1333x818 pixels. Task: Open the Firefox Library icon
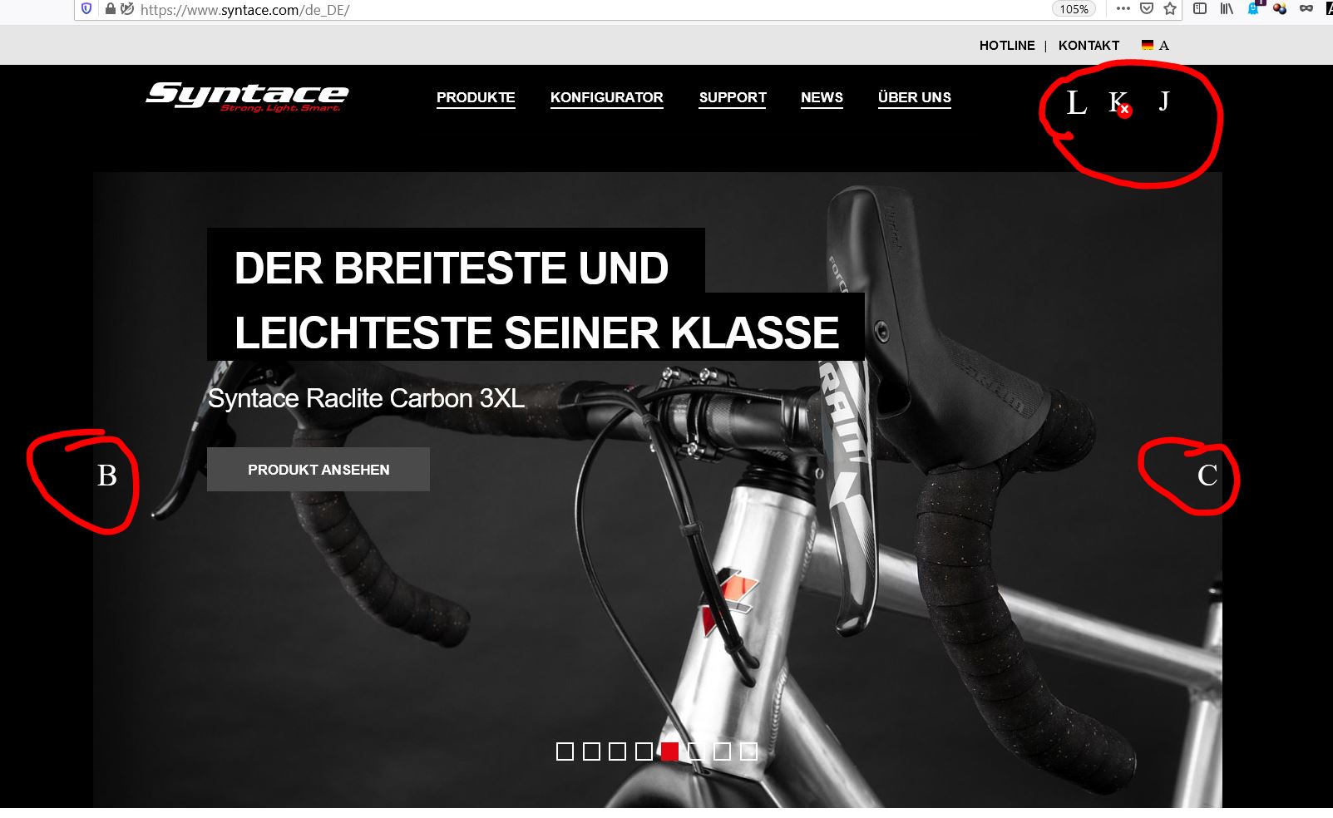click(x=1227, y=9)
